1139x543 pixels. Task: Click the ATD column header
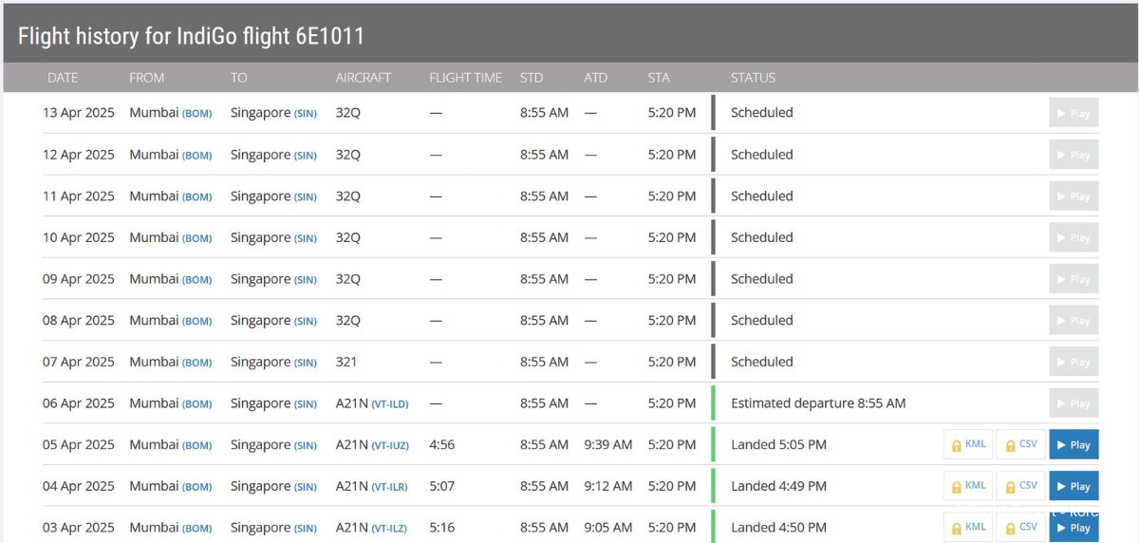[596, 78]
